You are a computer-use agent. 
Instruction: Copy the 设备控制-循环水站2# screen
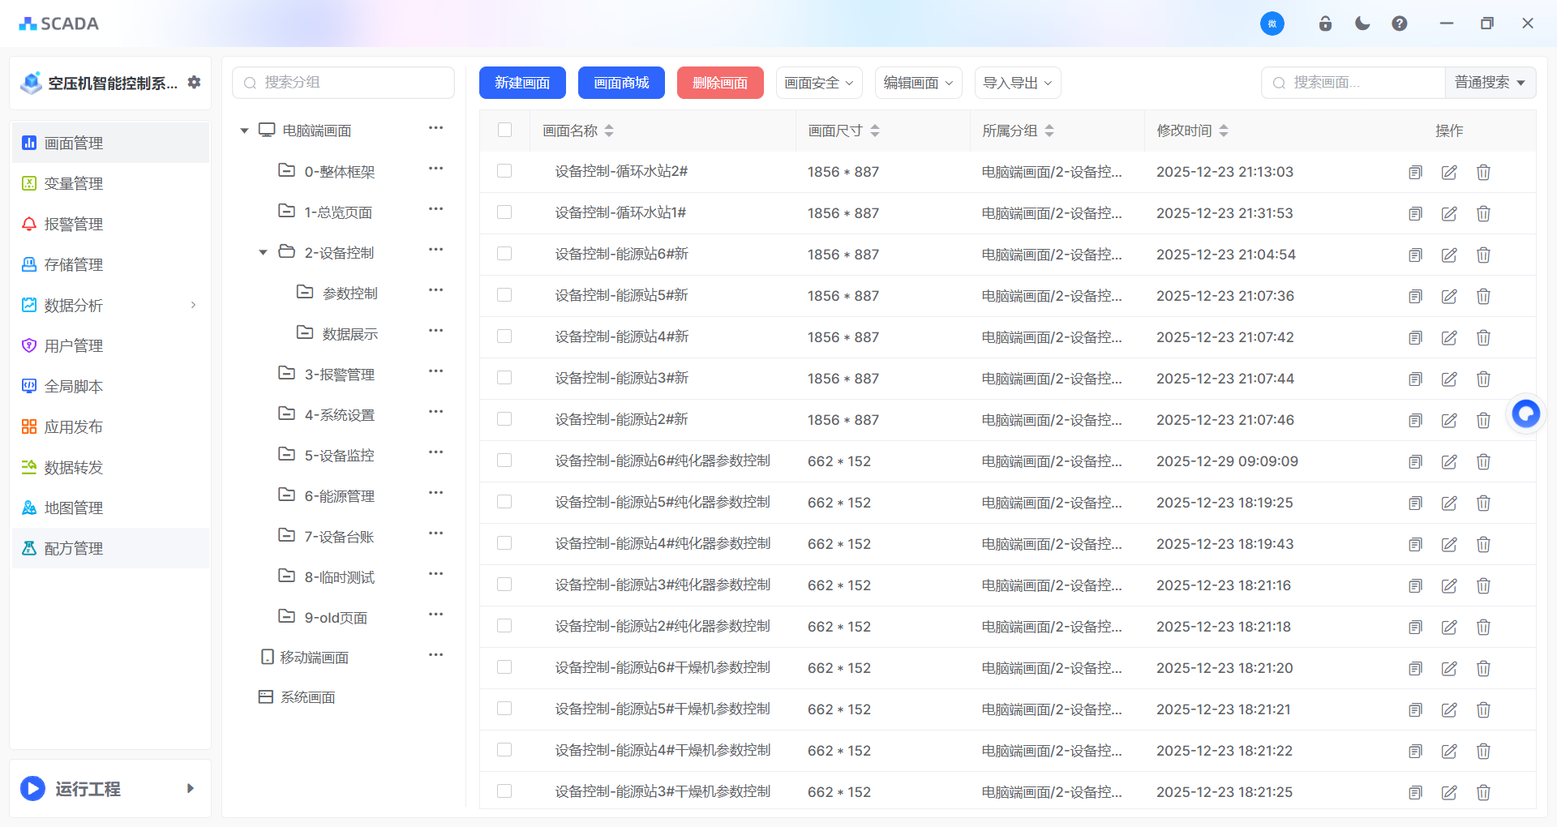(x=1415, y=172)
